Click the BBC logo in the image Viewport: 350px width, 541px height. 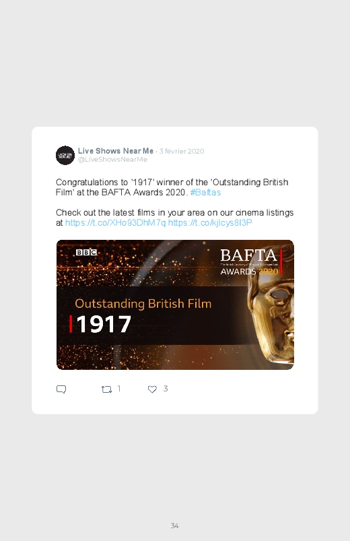click(x=86, y=252)
